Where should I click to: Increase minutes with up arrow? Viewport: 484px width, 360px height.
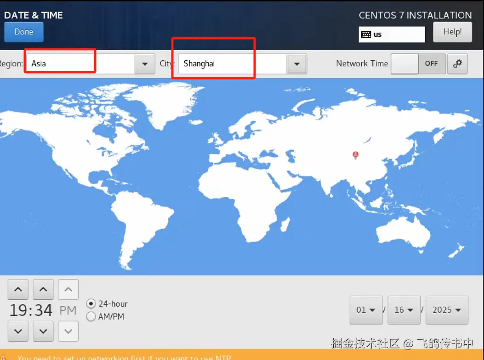[43, 289]
